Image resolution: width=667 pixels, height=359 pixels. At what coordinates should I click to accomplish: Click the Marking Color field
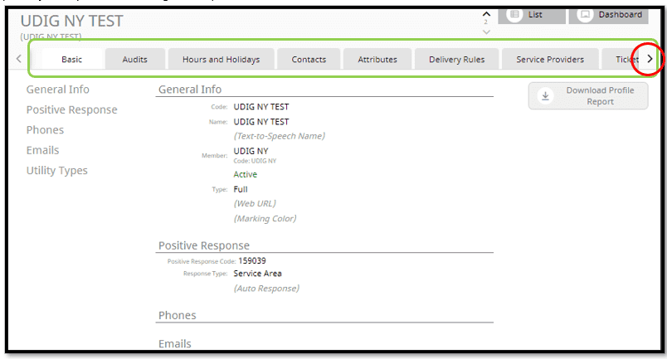(265, 219)
